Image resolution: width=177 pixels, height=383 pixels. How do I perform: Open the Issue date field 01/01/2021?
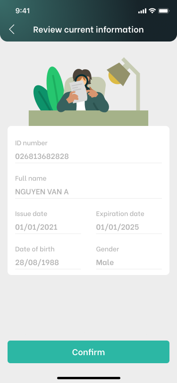coord(48,227)
